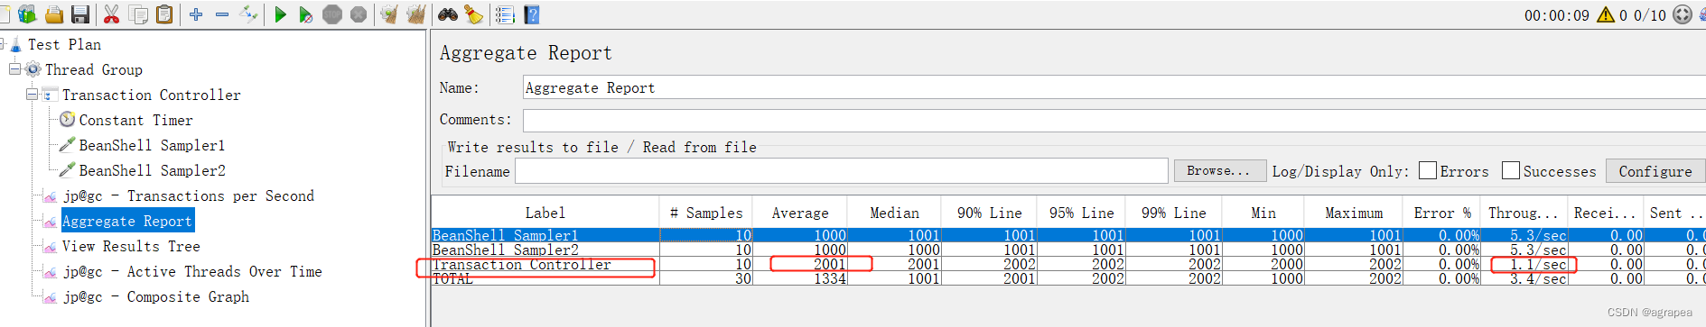Click the Open file folder icon
1706x327 pixels.
click(54, 14)
